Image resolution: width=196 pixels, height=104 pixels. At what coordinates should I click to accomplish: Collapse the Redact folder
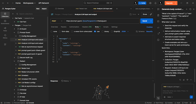click(x=14, y=61)
